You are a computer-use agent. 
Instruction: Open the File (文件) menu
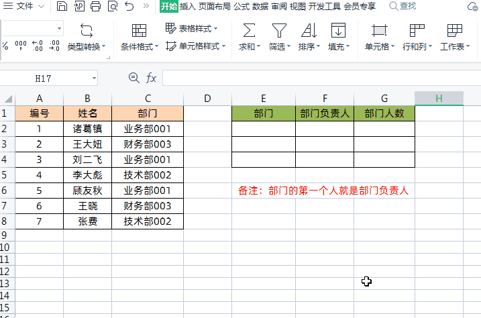coord(24,7)
